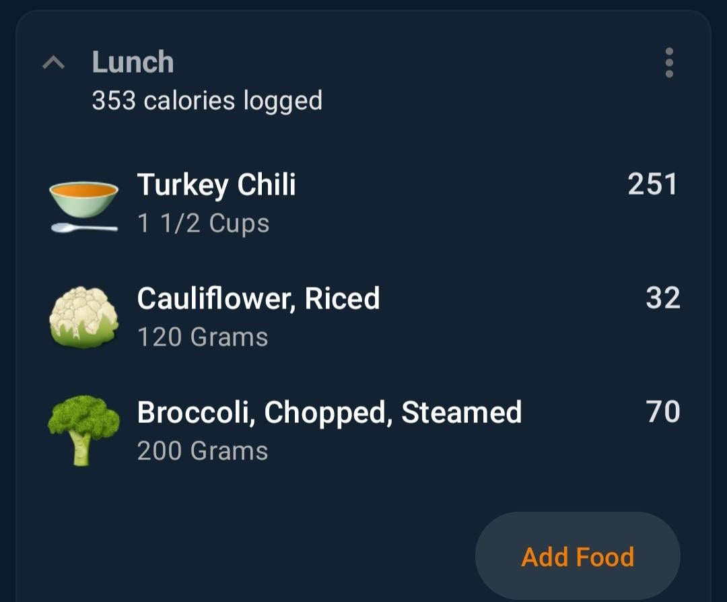Viewport: 727px width, 602px height.
Task: Open the Lunch three-dot options menu
Action: [x=669, y=63]
